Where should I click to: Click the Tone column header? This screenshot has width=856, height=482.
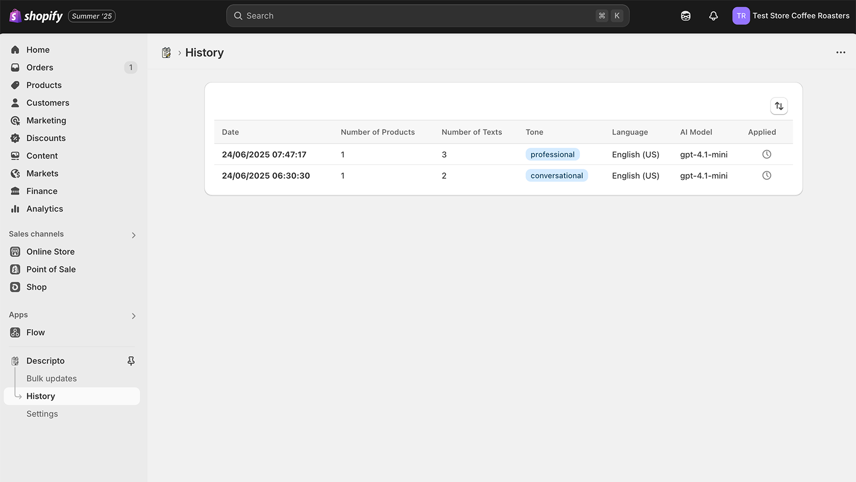[534, 132]
